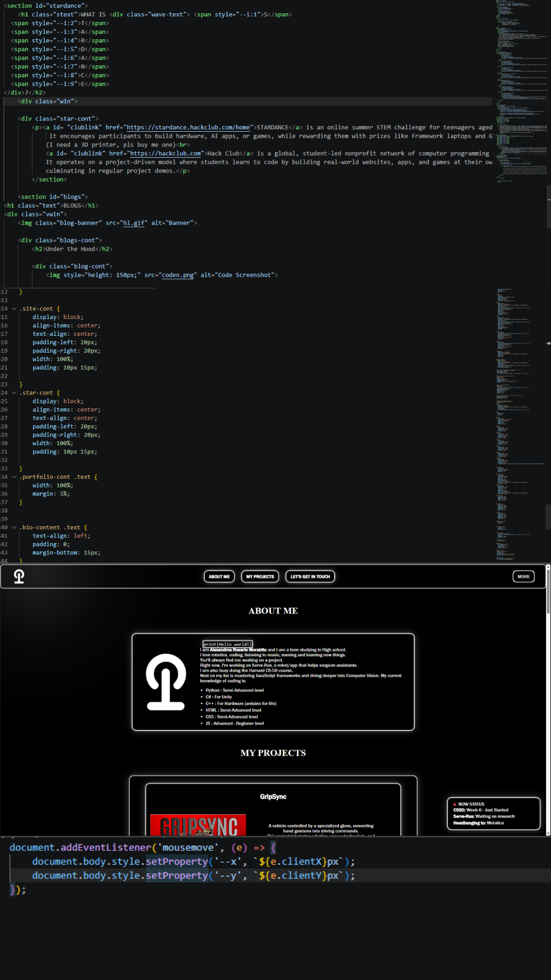The image size is (551, 980).
Task: Click the 'Python : Semi-Advanced level' list item
Action: (x=235, y=690)
